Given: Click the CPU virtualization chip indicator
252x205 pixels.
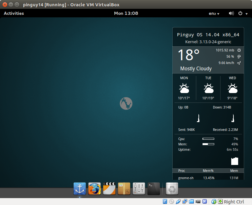Looking at the screenshot, I should pos(204,202).
